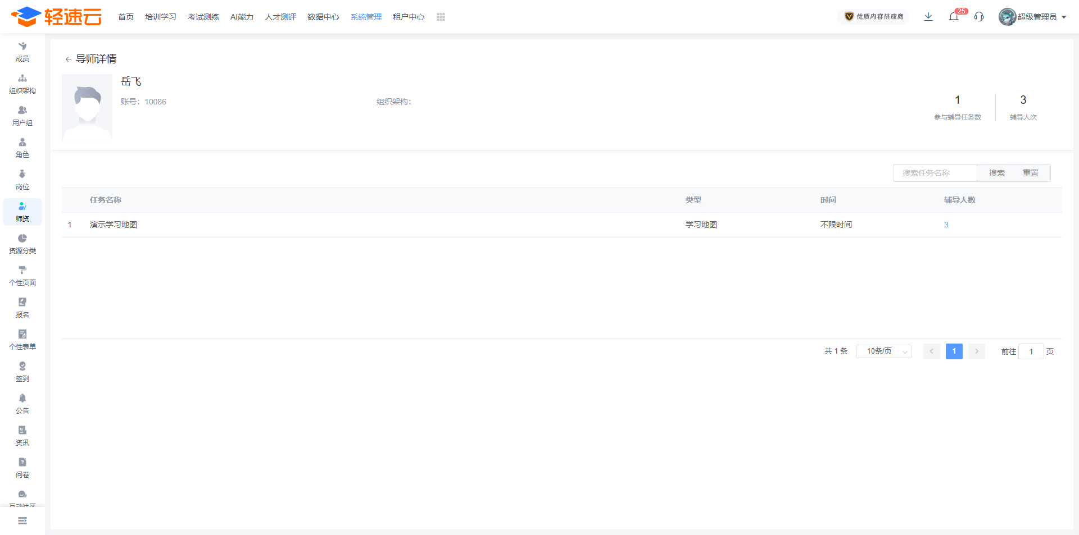Expand the 10条/页 page size dropdown
1079x535 pixels.
tap(884, 351)
